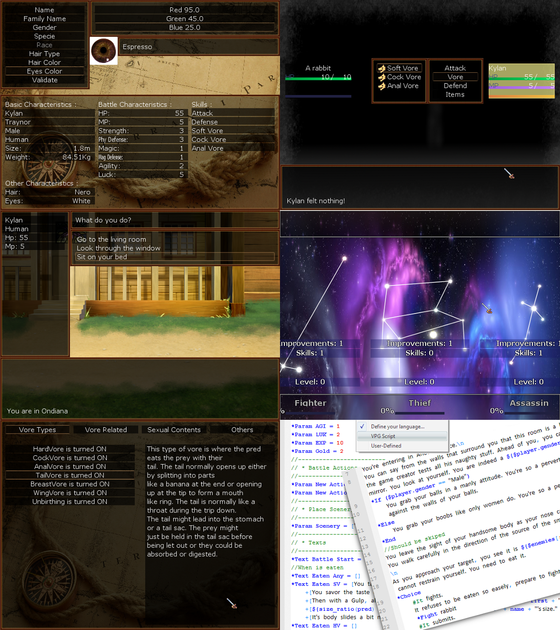Click Validate to confirm the character
560x630 pixels.
tap(45, 80)
